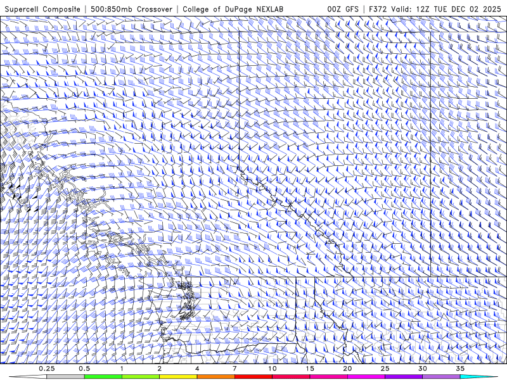The width and height of the screenshot is (507, 380).
Task: Select the orange color bar segment
Action: coord(215,376)
